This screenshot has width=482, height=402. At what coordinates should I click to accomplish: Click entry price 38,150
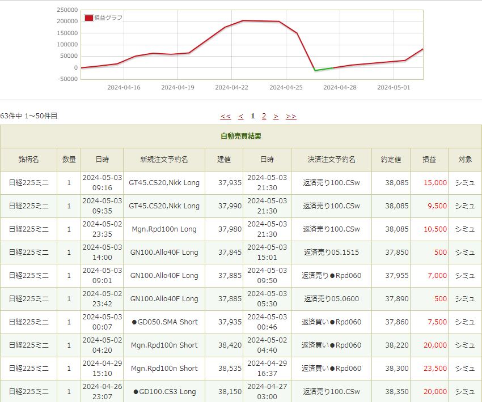point(230,392)
